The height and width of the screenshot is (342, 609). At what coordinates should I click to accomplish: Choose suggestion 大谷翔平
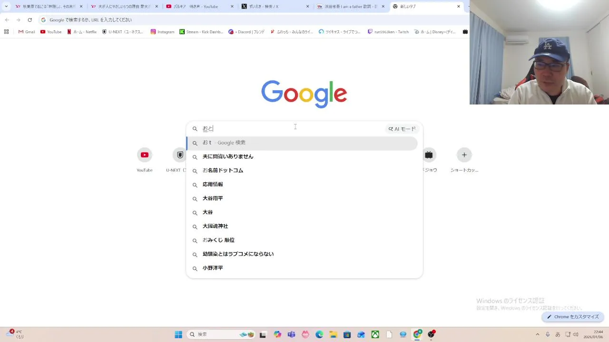pos(302,199)
